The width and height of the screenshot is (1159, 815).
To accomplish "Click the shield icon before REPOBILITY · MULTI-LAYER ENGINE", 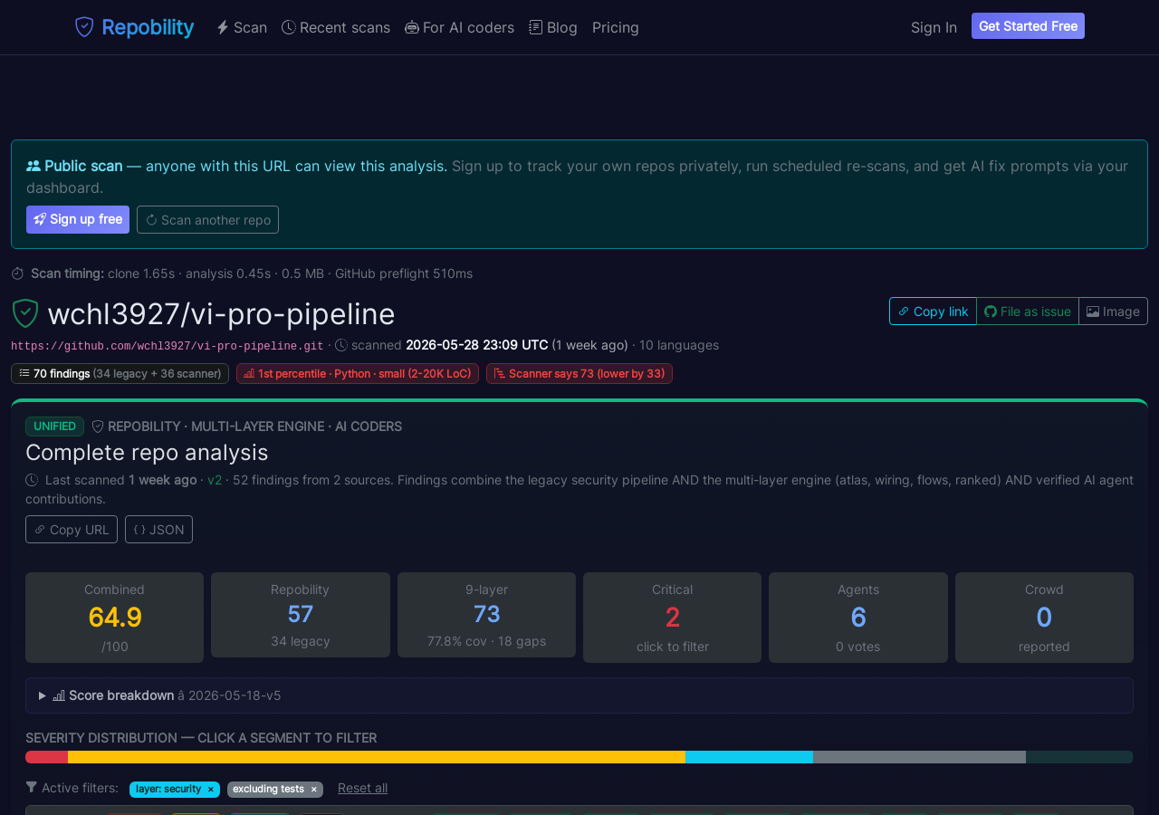I will coord(98,427).
